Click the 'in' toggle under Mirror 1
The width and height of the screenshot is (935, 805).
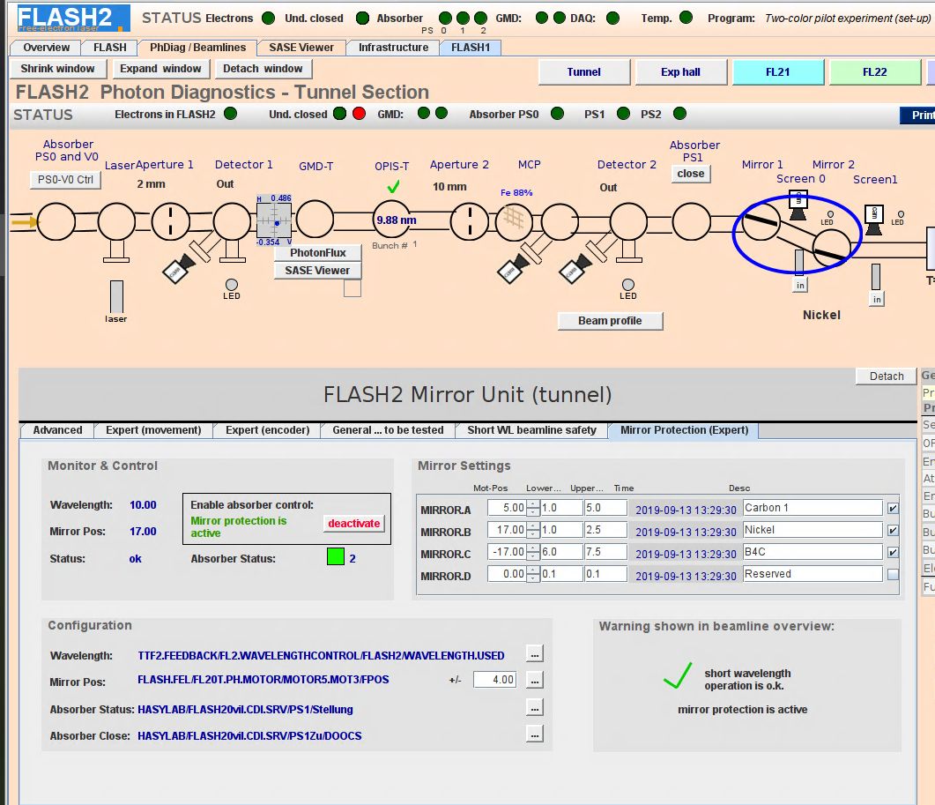click(800, 286)
